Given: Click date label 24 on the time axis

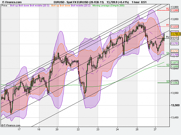Looking at the screenshot, I should coord(117,129).
